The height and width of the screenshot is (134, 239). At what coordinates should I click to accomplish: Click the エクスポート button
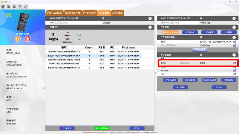point(67,128)
